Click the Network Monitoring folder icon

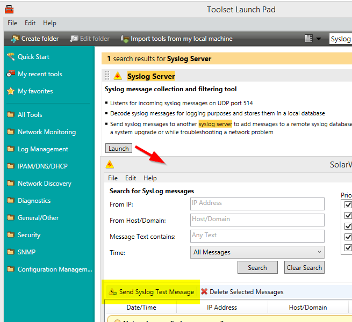(x=10, y=131)
